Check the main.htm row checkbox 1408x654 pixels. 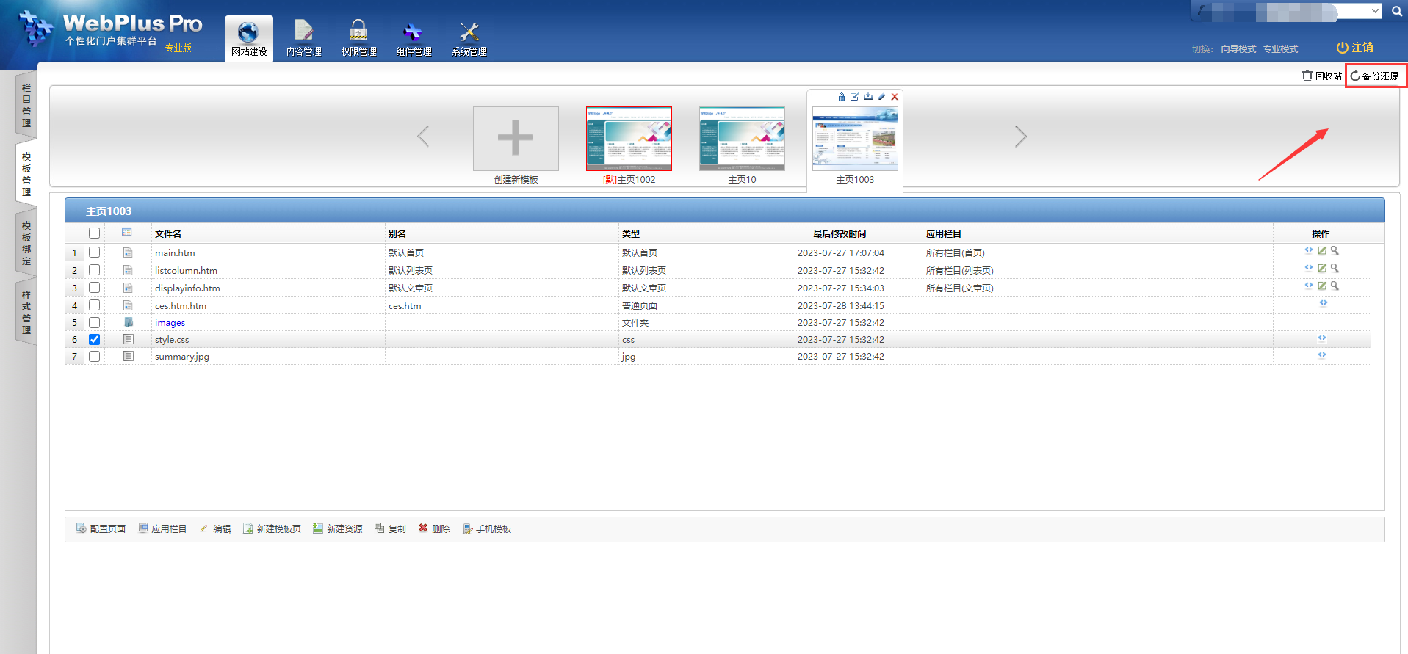click(94, 252)
